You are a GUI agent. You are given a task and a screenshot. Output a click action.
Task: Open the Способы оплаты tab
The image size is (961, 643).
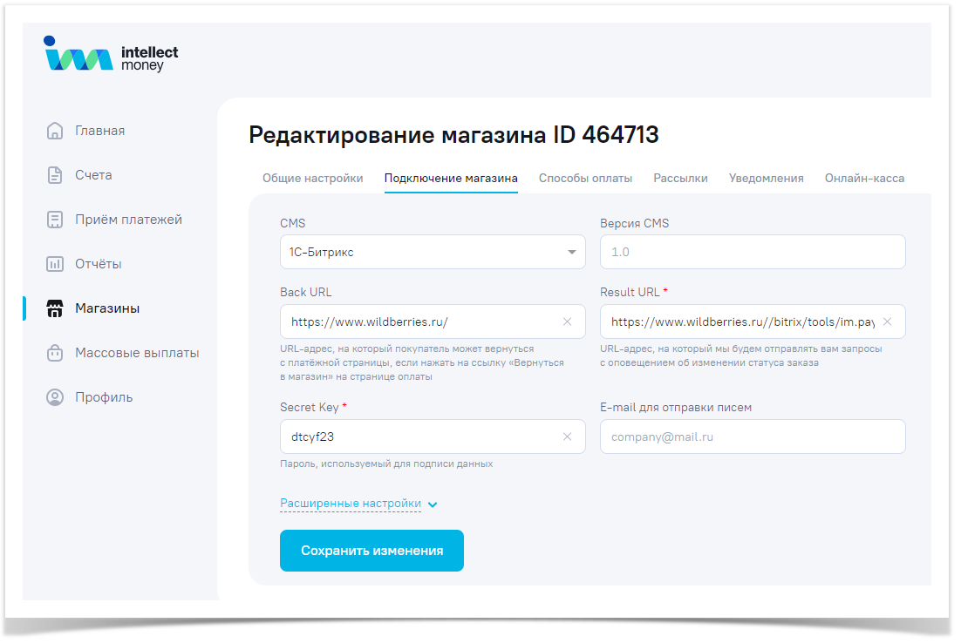(x=585, y=178)
